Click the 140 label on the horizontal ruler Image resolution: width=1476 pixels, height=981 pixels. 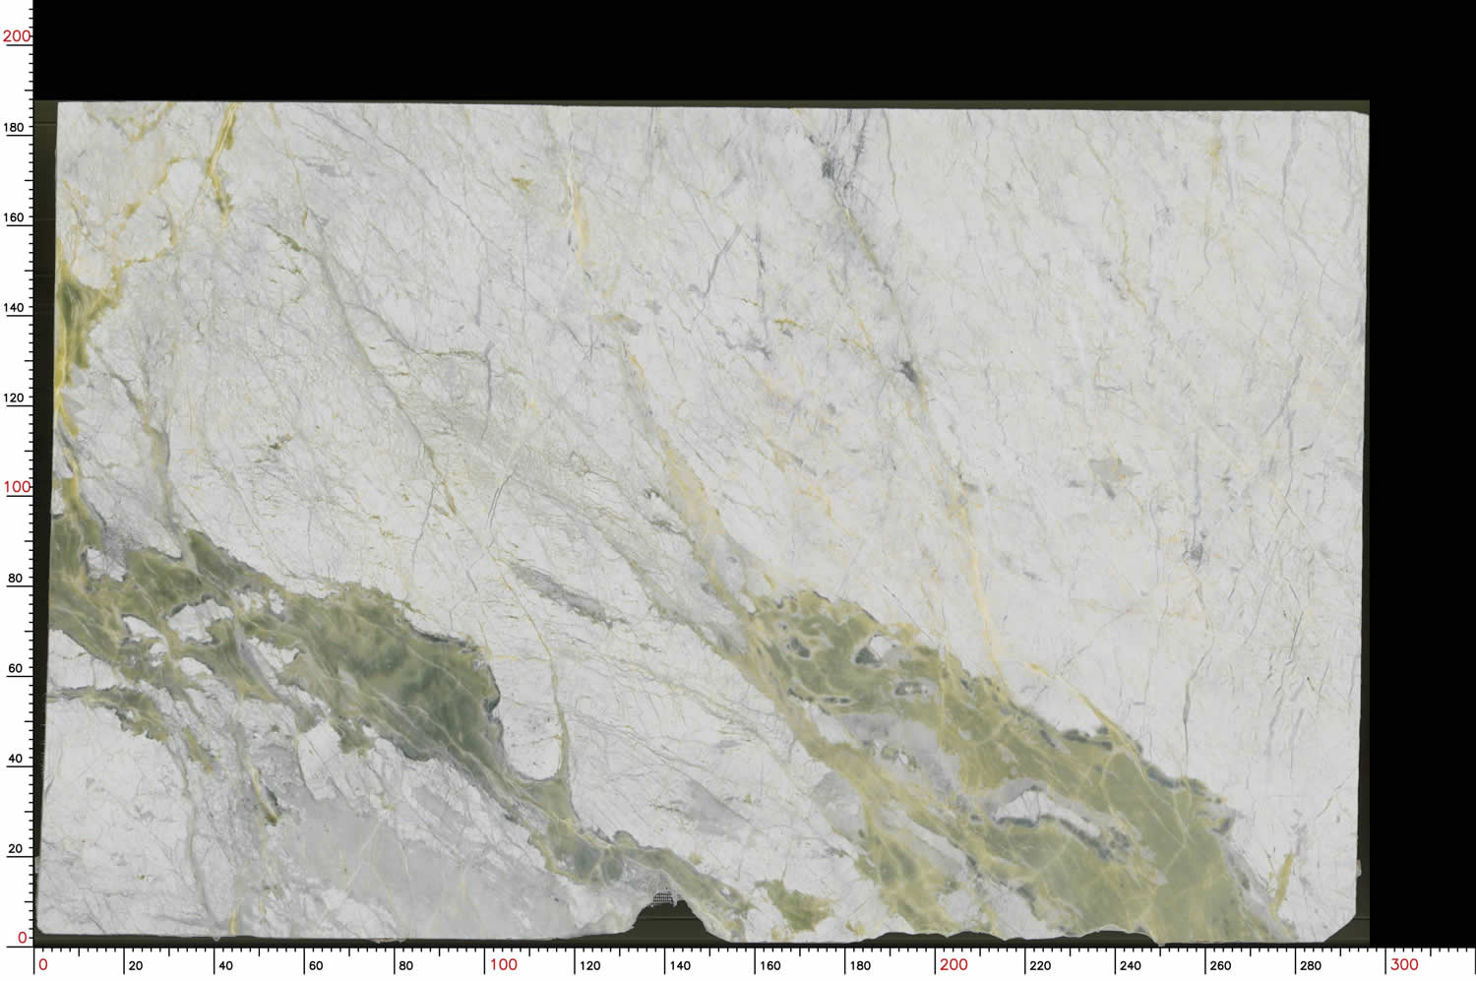680,965
